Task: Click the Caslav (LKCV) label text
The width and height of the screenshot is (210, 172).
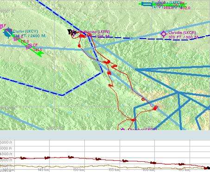Action: coord(25,31)
